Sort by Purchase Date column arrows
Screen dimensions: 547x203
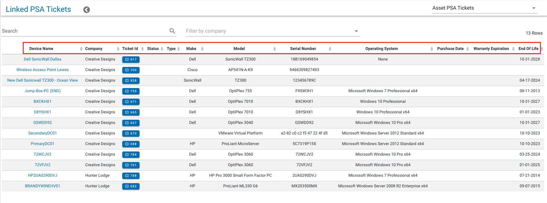(468, 49)
